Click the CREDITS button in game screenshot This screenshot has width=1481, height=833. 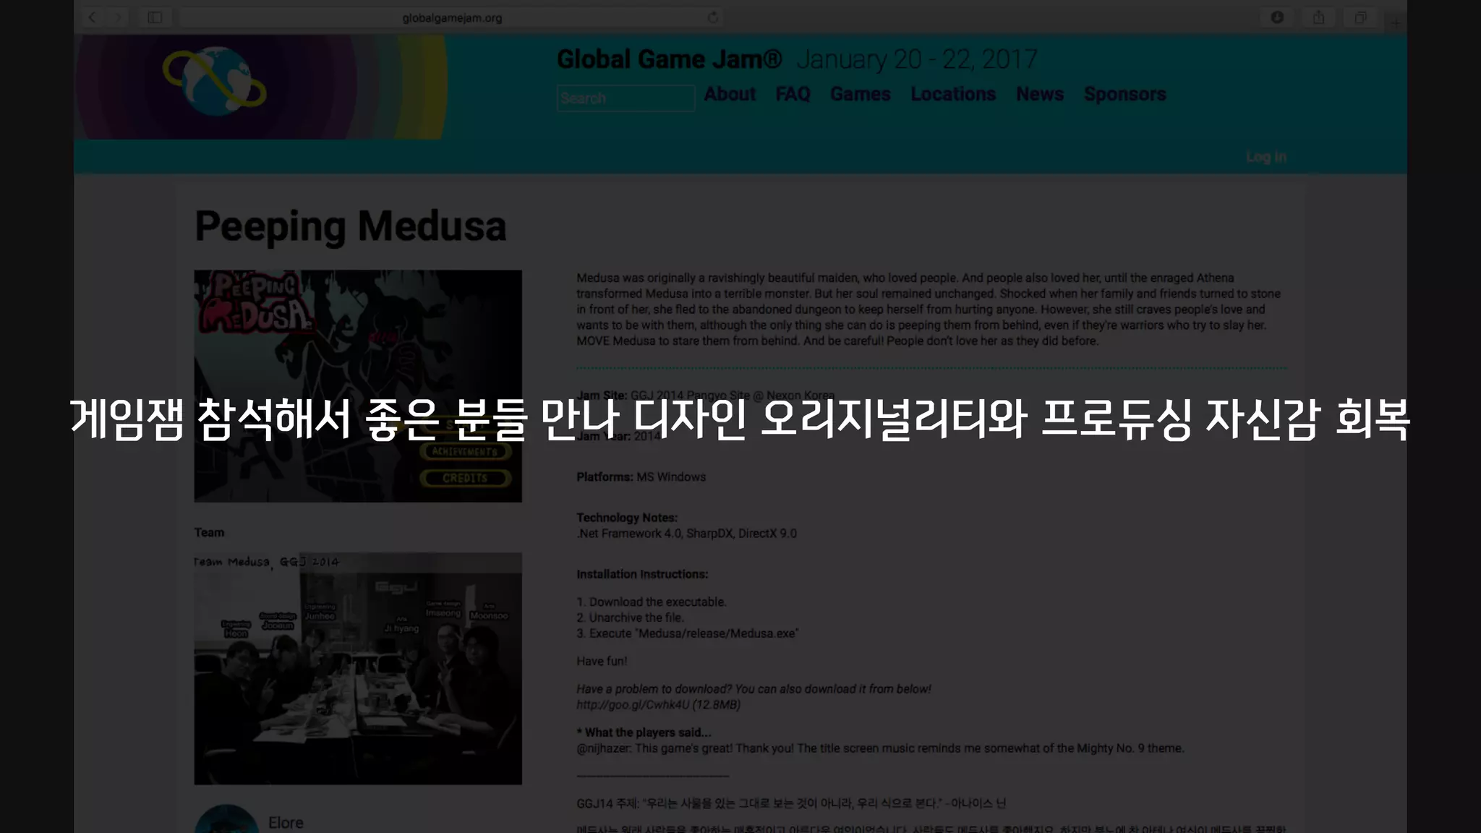[x=466, y=478]
